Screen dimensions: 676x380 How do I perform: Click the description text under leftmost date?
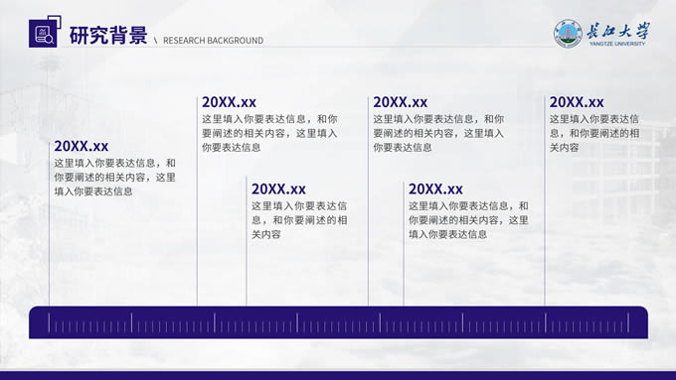click(x=114, y=178)
